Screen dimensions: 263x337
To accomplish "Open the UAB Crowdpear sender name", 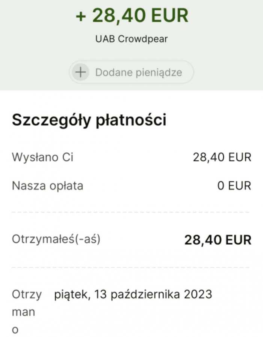I will [x=131, y=39].
